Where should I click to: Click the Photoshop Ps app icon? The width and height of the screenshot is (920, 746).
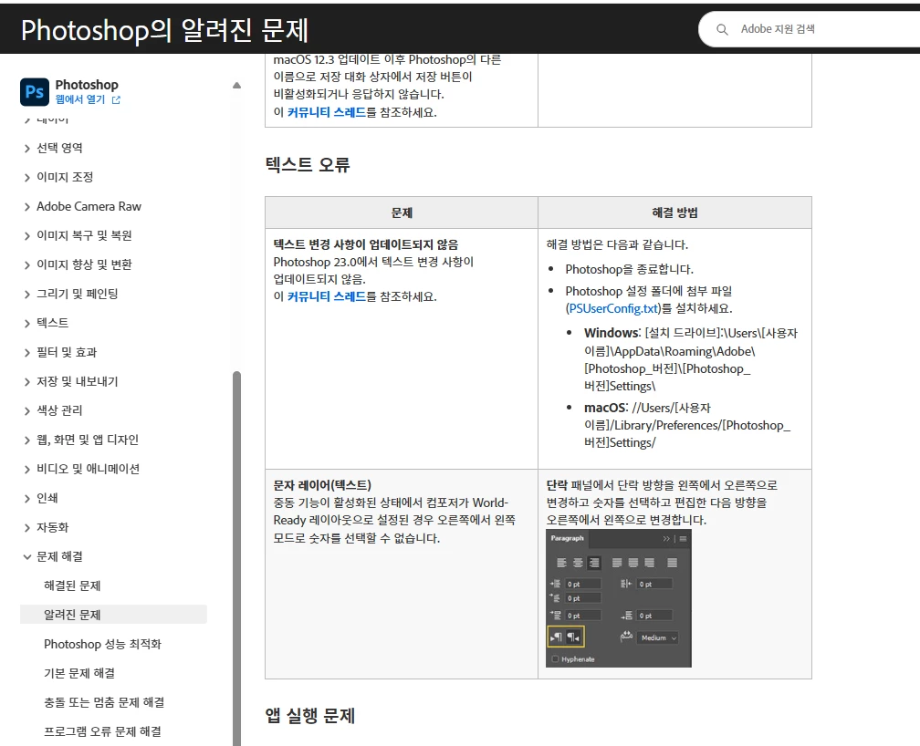35,91
